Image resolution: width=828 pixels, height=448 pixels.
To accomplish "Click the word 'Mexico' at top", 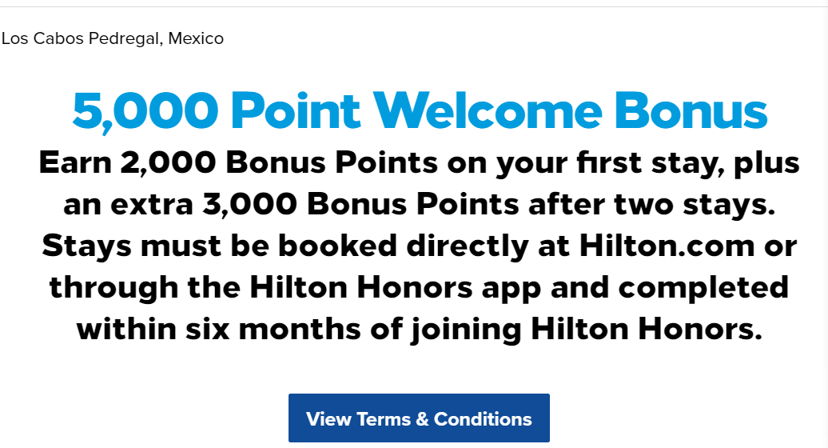I will [196, 38].
